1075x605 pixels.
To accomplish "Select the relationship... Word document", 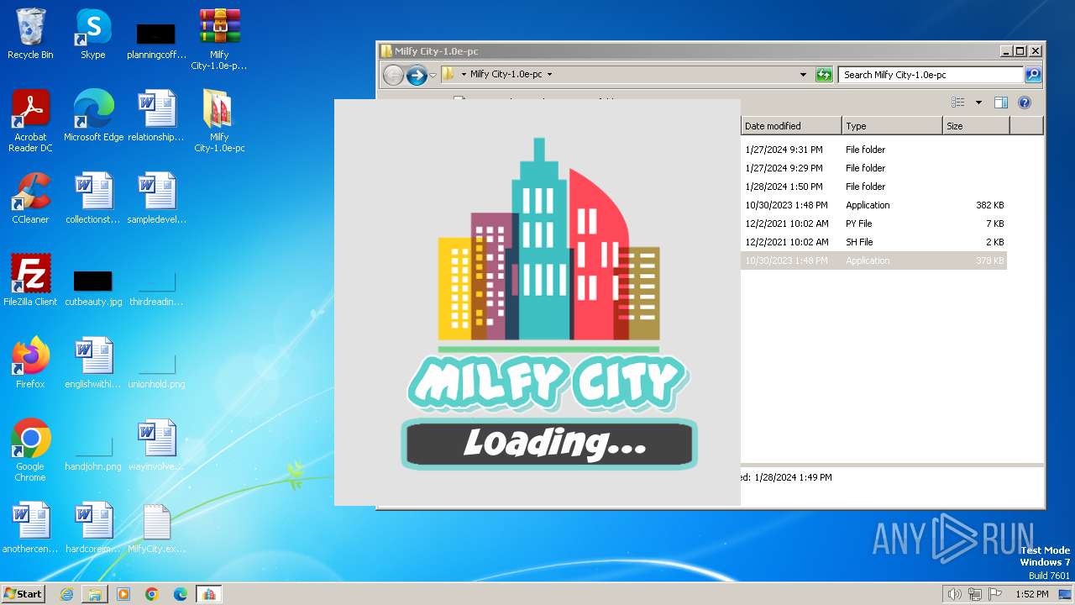I will [x=156, y=116].
